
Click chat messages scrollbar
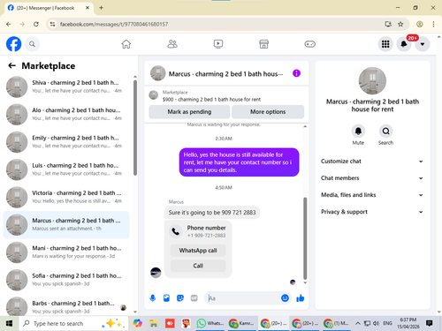pyautogui.click(x=305, y=238)
